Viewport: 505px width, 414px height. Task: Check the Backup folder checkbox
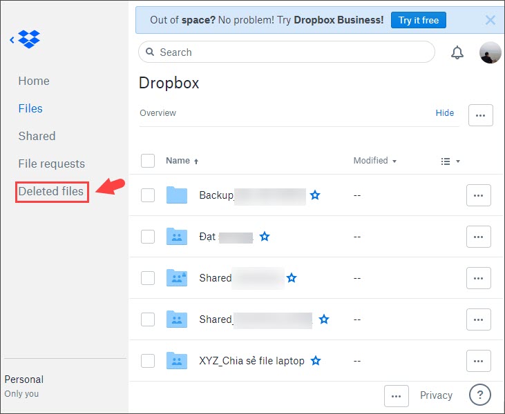pyautogui.click(x=148, y=195)
